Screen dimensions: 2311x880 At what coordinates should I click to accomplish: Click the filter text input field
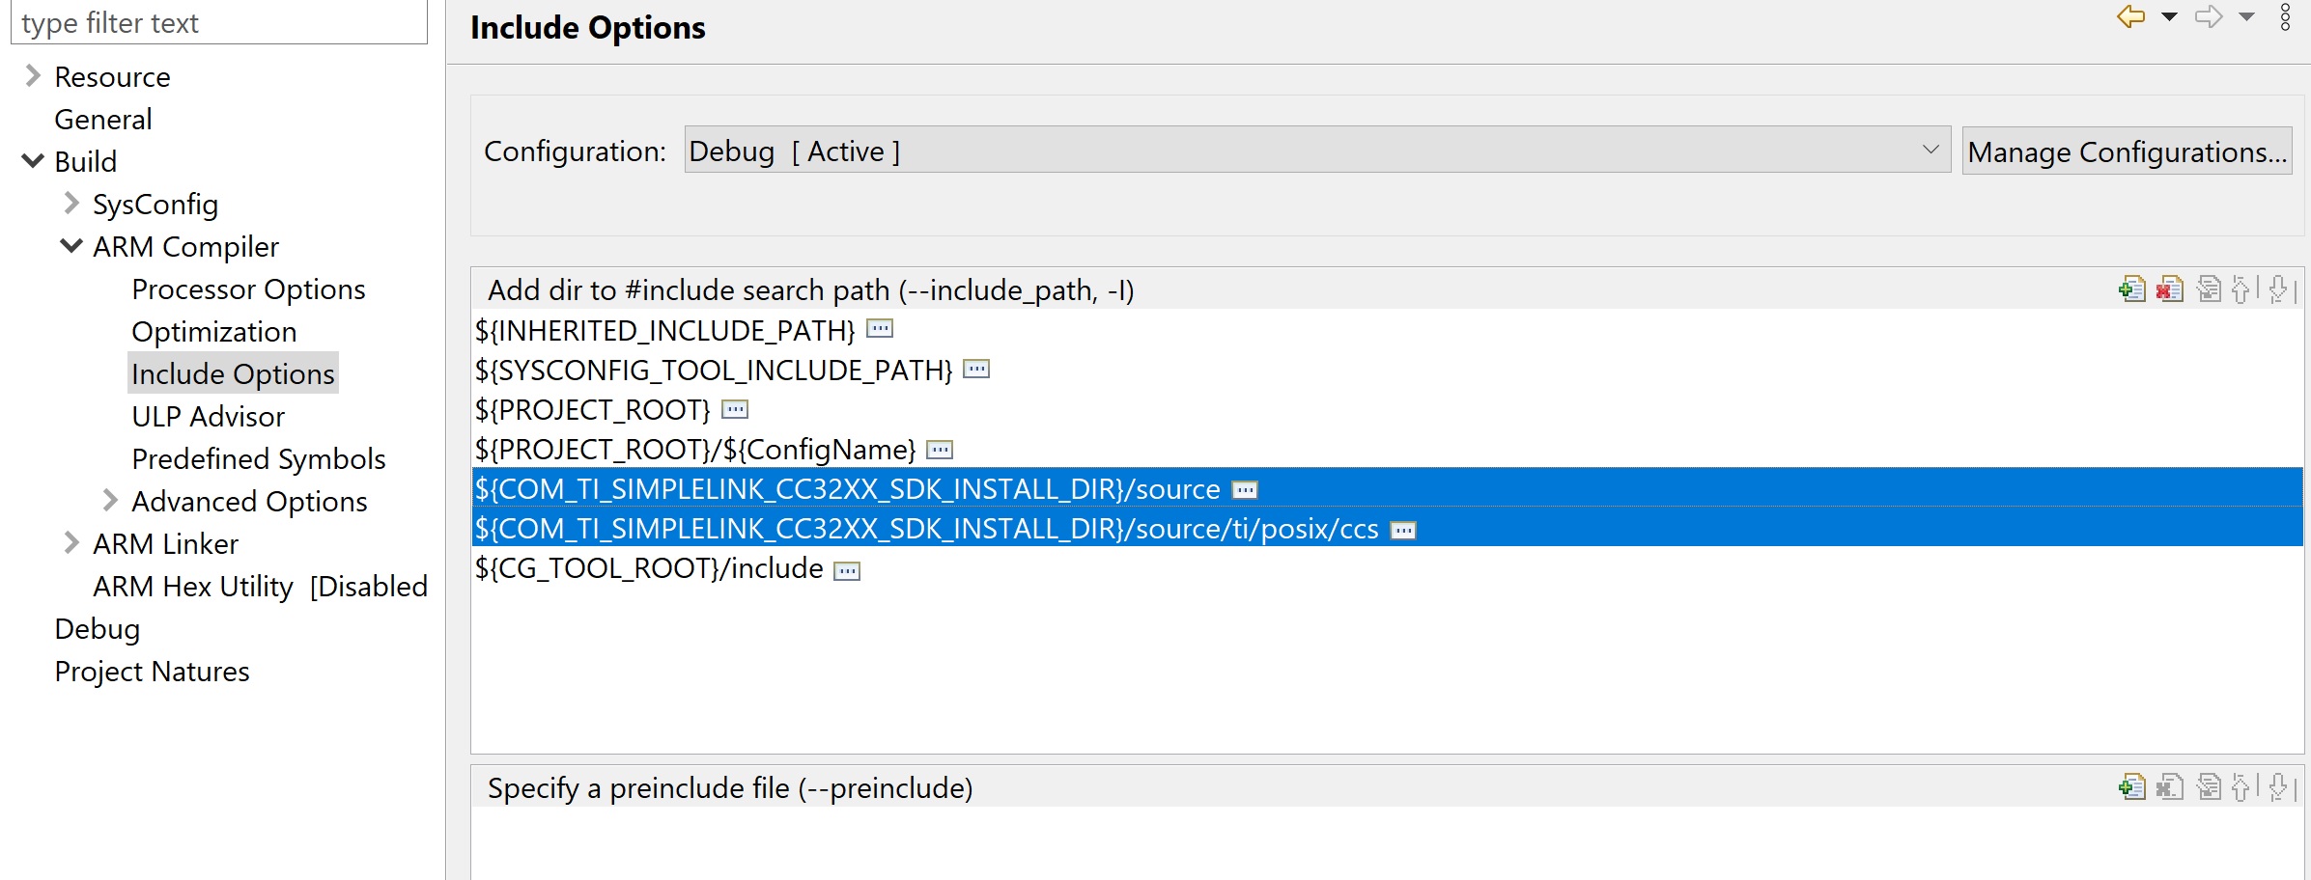coord(219,22)
